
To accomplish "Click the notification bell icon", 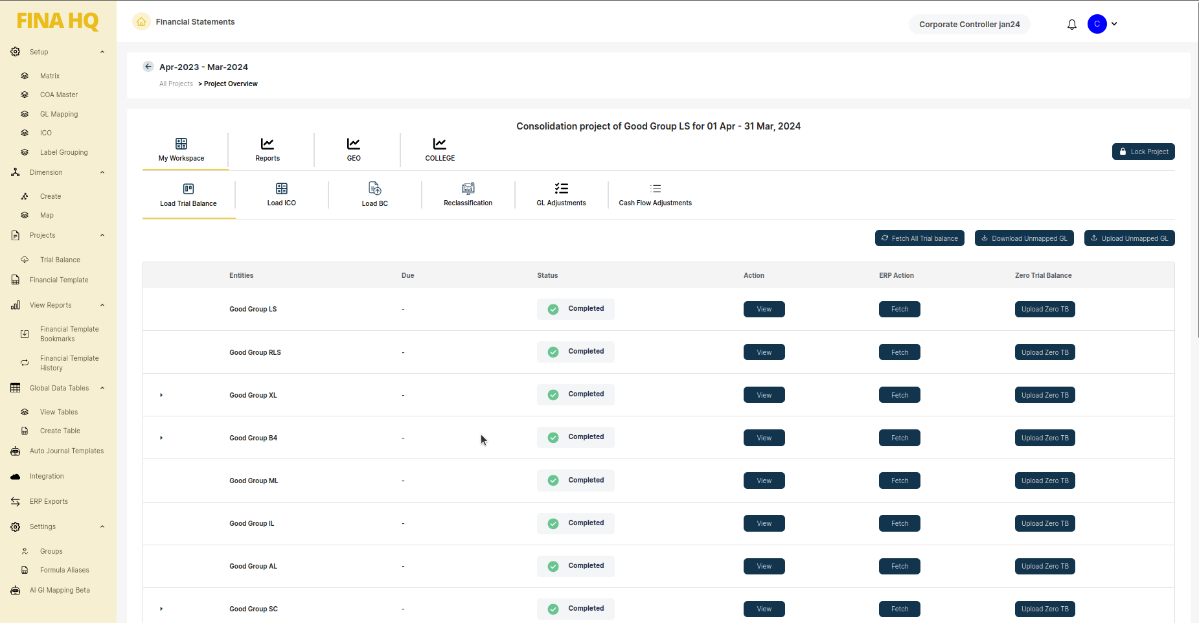I will coord(1071,25).
